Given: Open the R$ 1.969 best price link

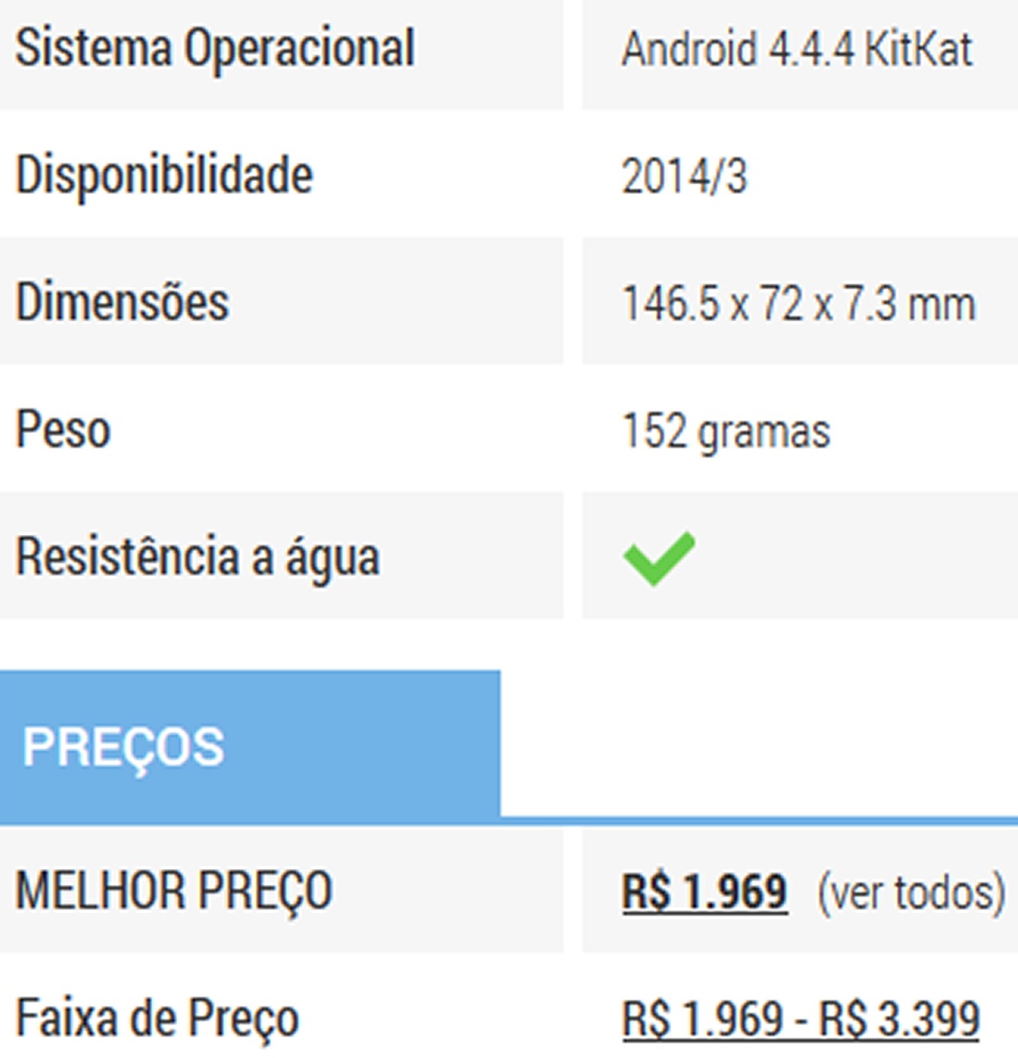Looking at the screenshot, I should point(705,891).
